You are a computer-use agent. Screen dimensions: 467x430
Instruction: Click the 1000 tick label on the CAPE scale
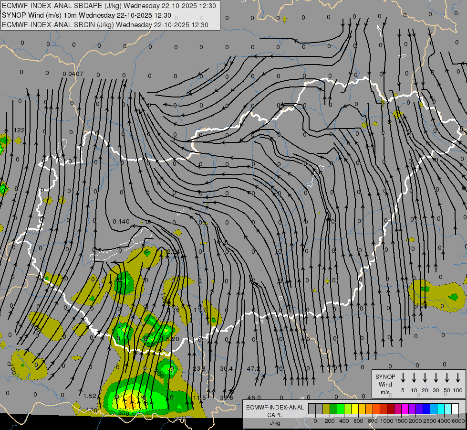(x=386, y=421)
